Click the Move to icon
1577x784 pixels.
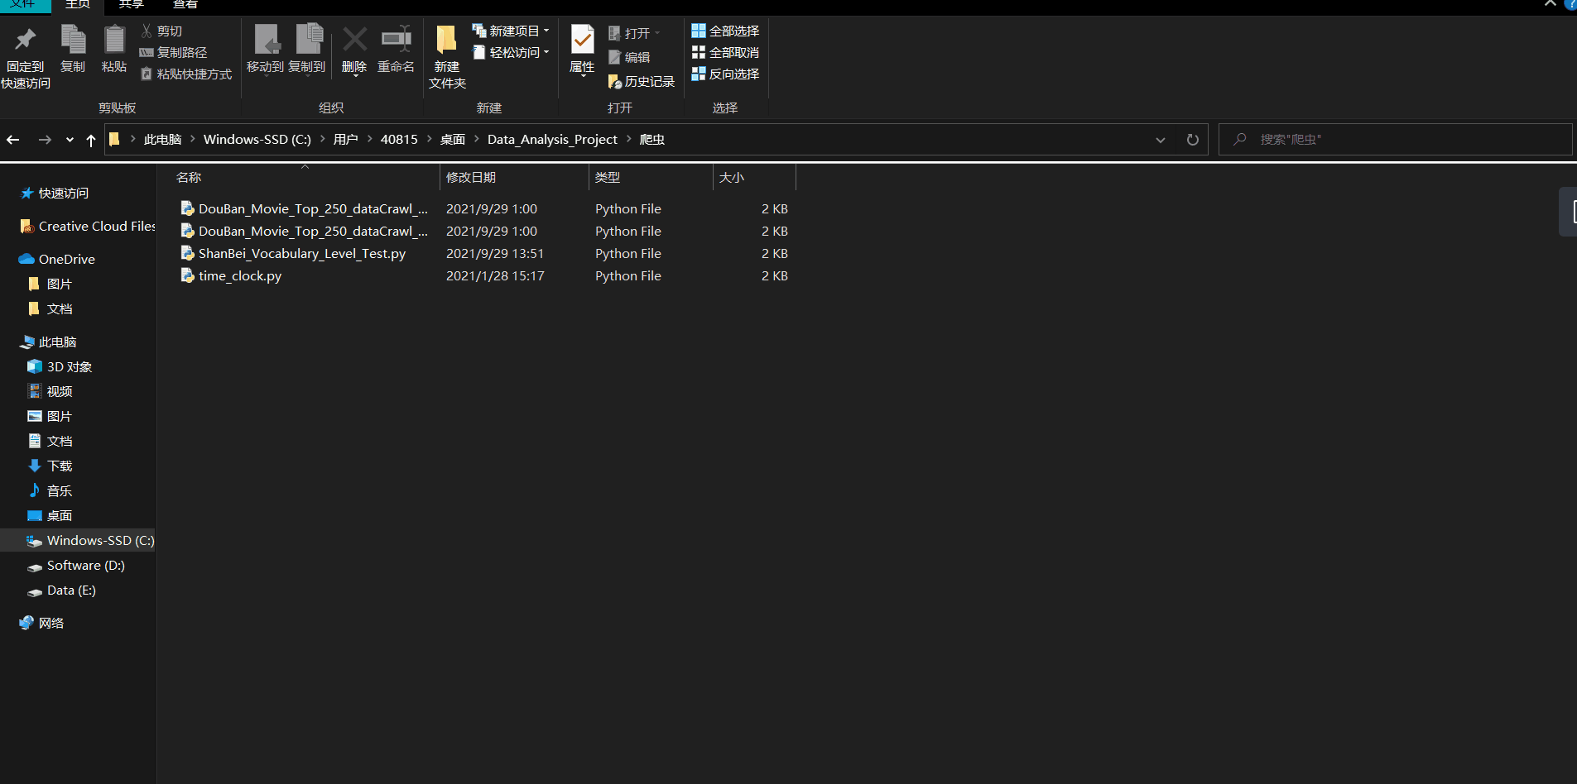[266, 41]
